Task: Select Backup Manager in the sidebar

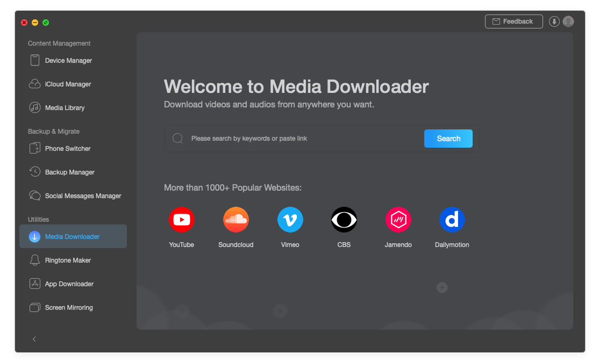Action: [69, 172]
